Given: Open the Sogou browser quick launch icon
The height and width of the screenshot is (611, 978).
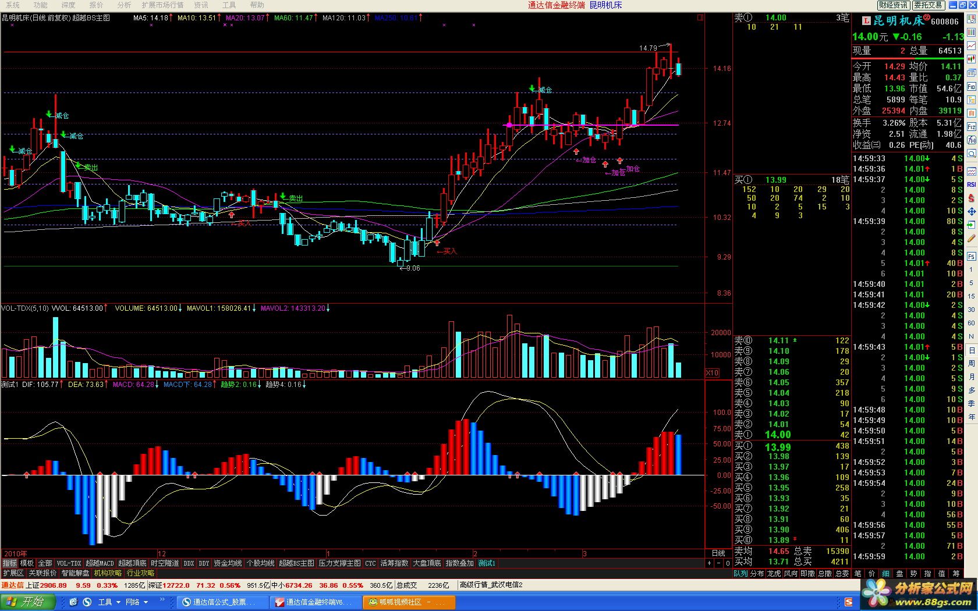Looking at the screenshot, I should click(x=87, y=602).
